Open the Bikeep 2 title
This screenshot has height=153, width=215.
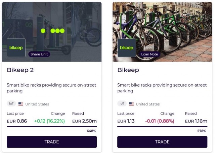(20, 70)
